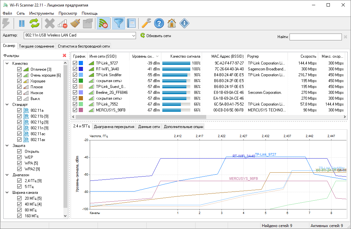
Task: Toggle the funnel filter icon
Action: 118,23
